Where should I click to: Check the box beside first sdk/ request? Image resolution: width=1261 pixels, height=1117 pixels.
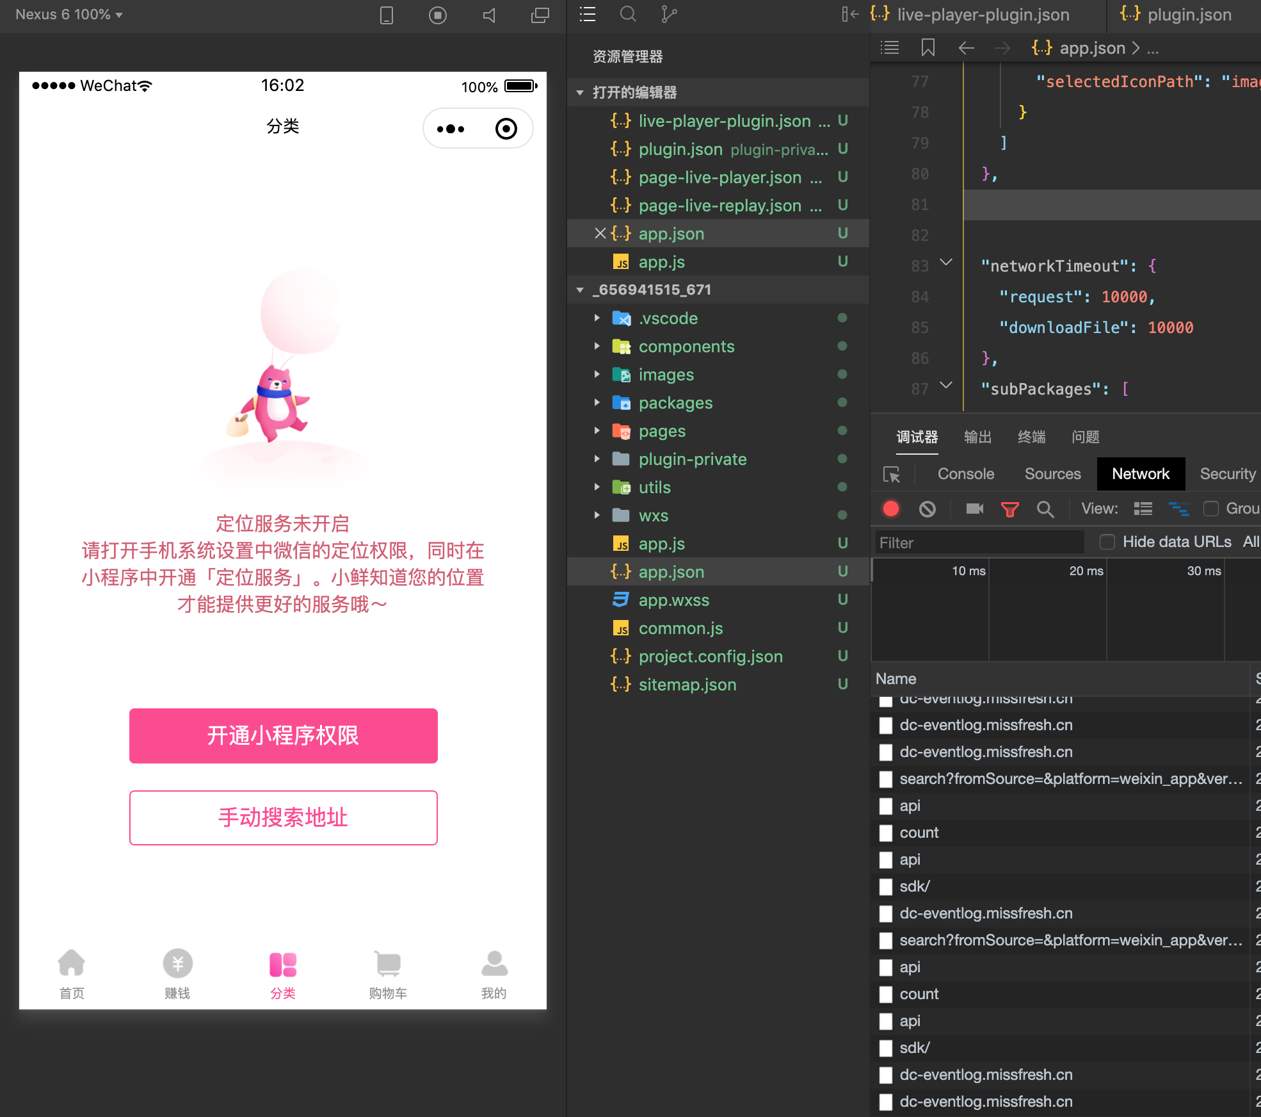coord(886,886)
